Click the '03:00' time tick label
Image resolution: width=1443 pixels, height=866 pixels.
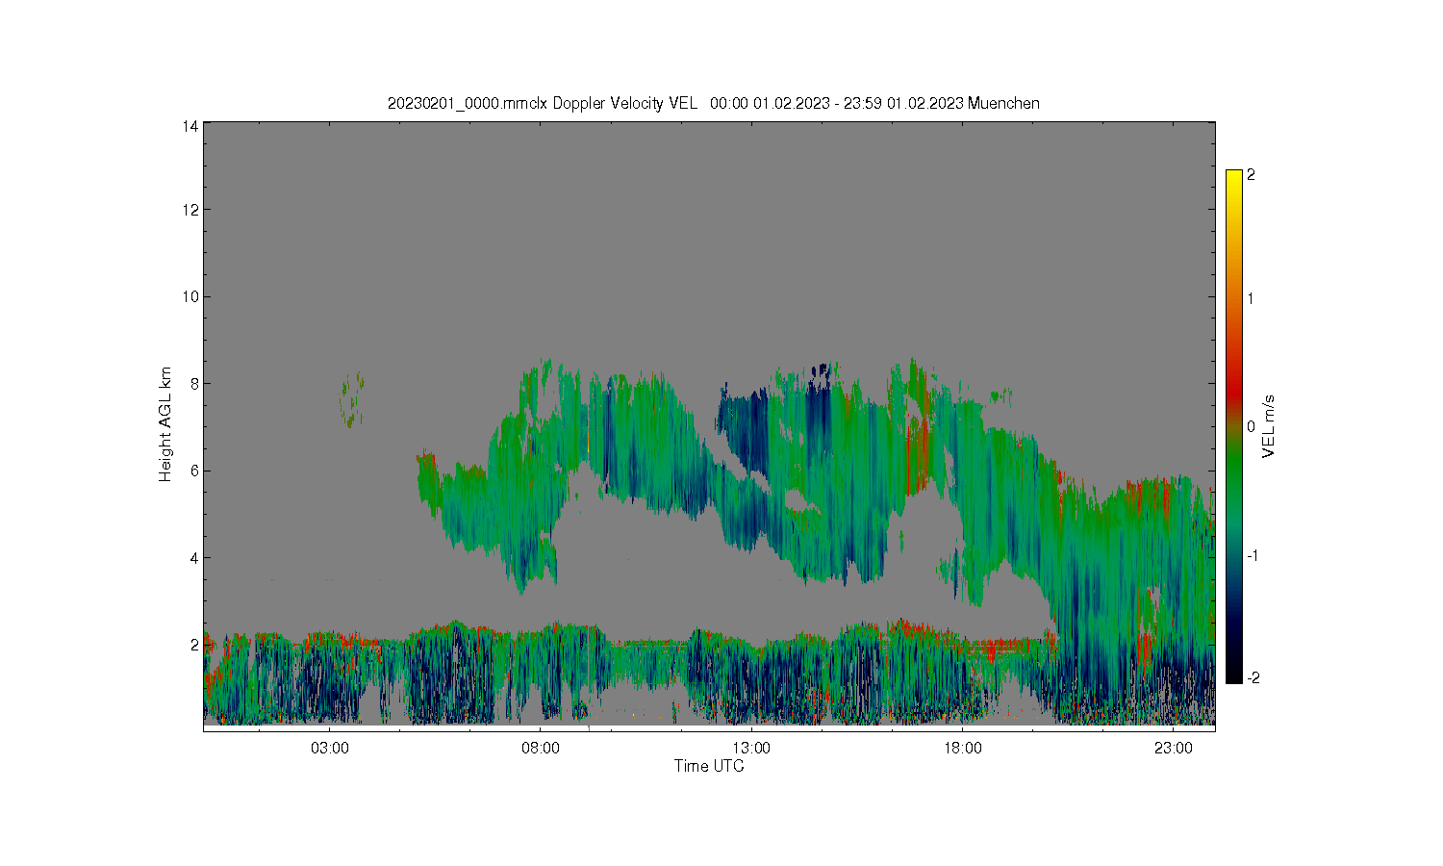pyautogui.click(x=330, y=749)
